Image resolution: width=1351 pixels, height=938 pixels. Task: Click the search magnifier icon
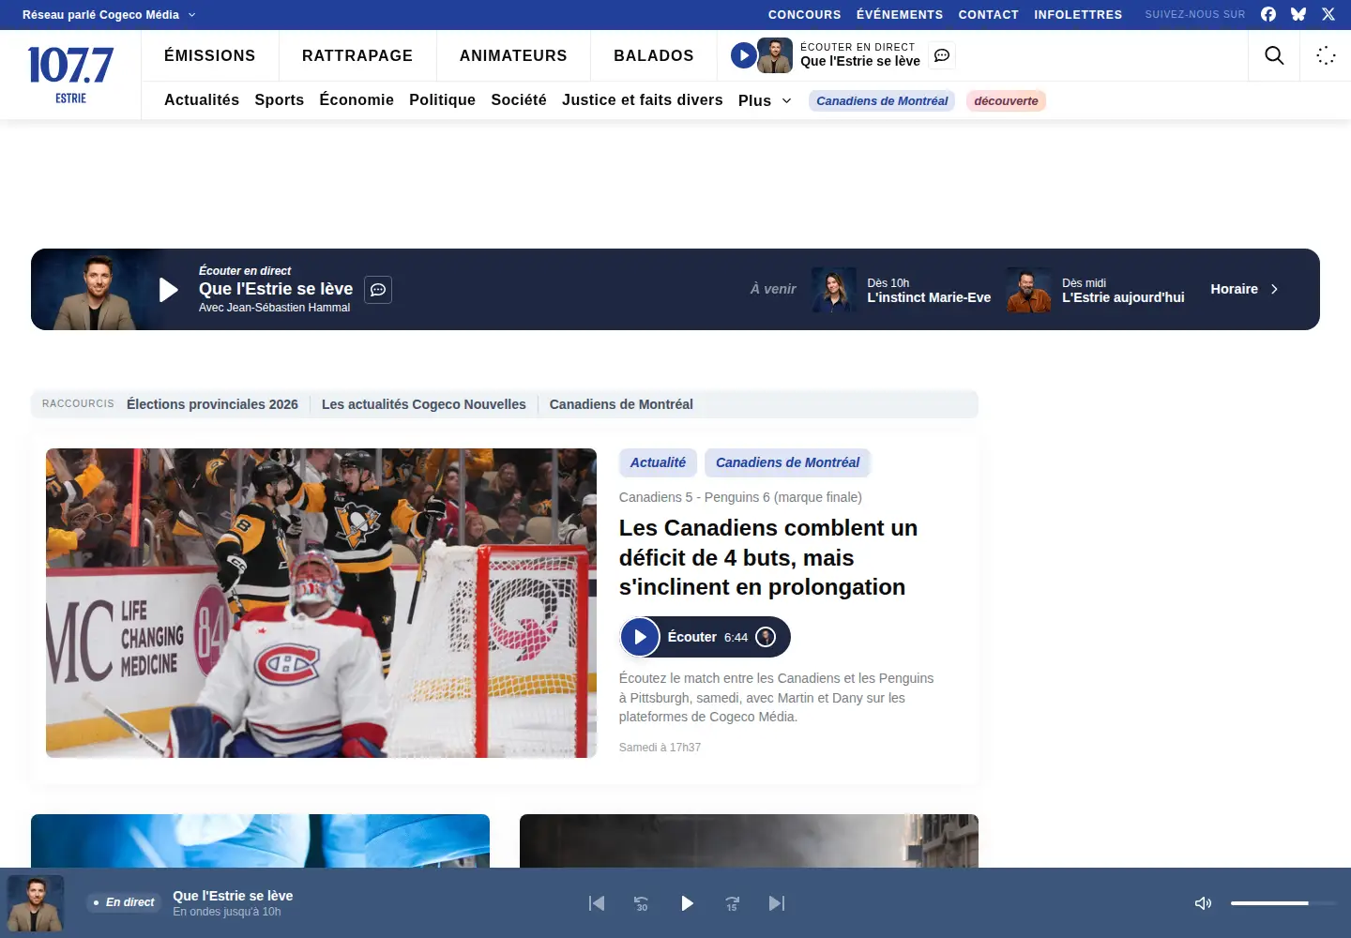[x=1274, y=55]
